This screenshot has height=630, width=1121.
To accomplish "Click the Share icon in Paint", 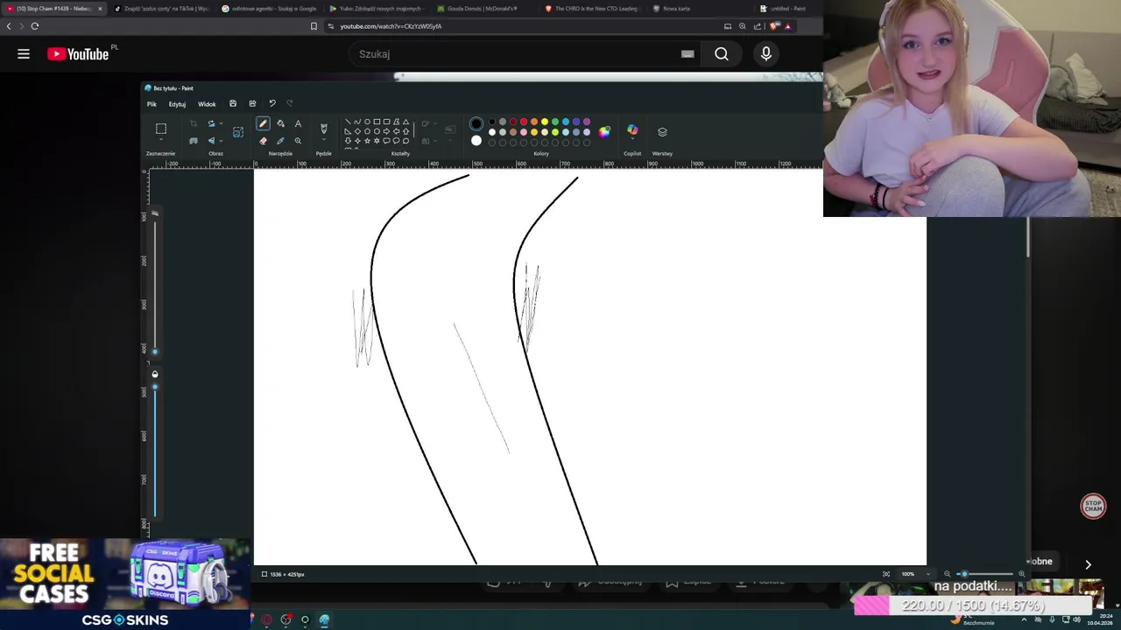I will pos(252,103).
